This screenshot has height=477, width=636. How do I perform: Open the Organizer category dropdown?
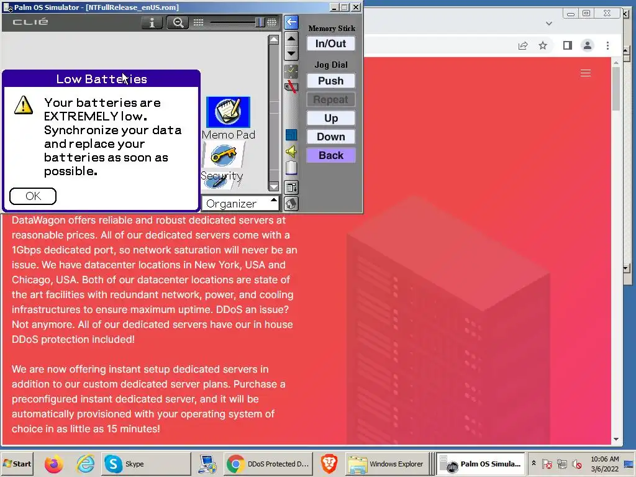click(240, 203)
